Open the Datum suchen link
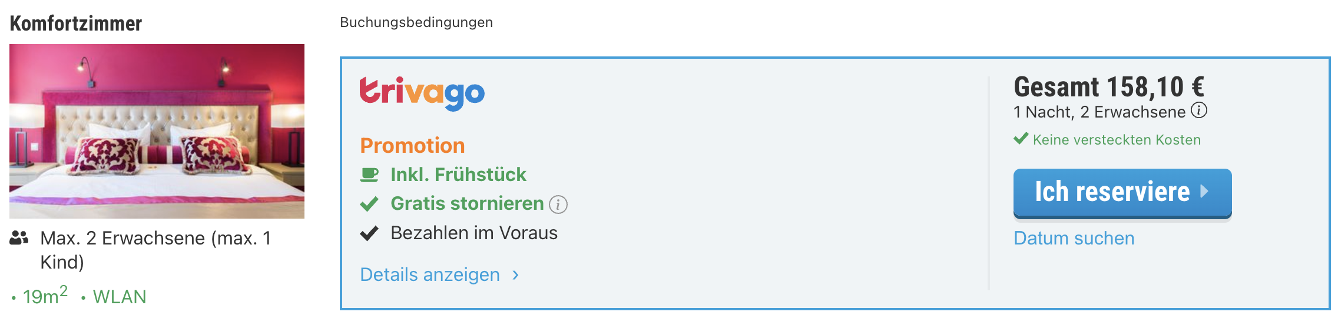Screen dimensions: 1338x315 [x=1074, y=238]
